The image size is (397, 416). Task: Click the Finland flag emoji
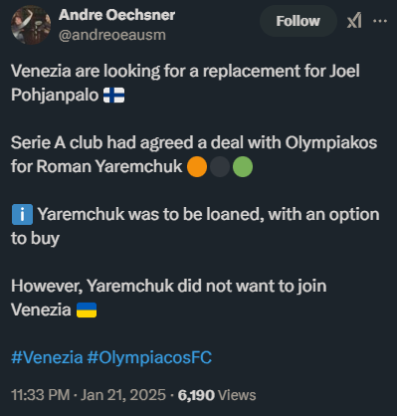113,96
